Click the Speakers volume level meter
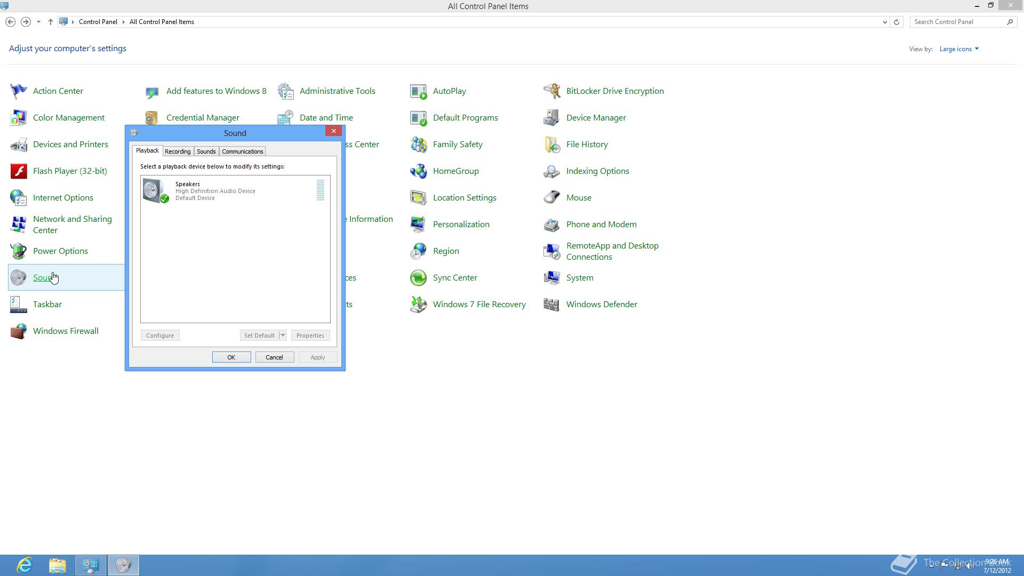This screenshot has height=576, width=1024. click(x=321, y=190)
